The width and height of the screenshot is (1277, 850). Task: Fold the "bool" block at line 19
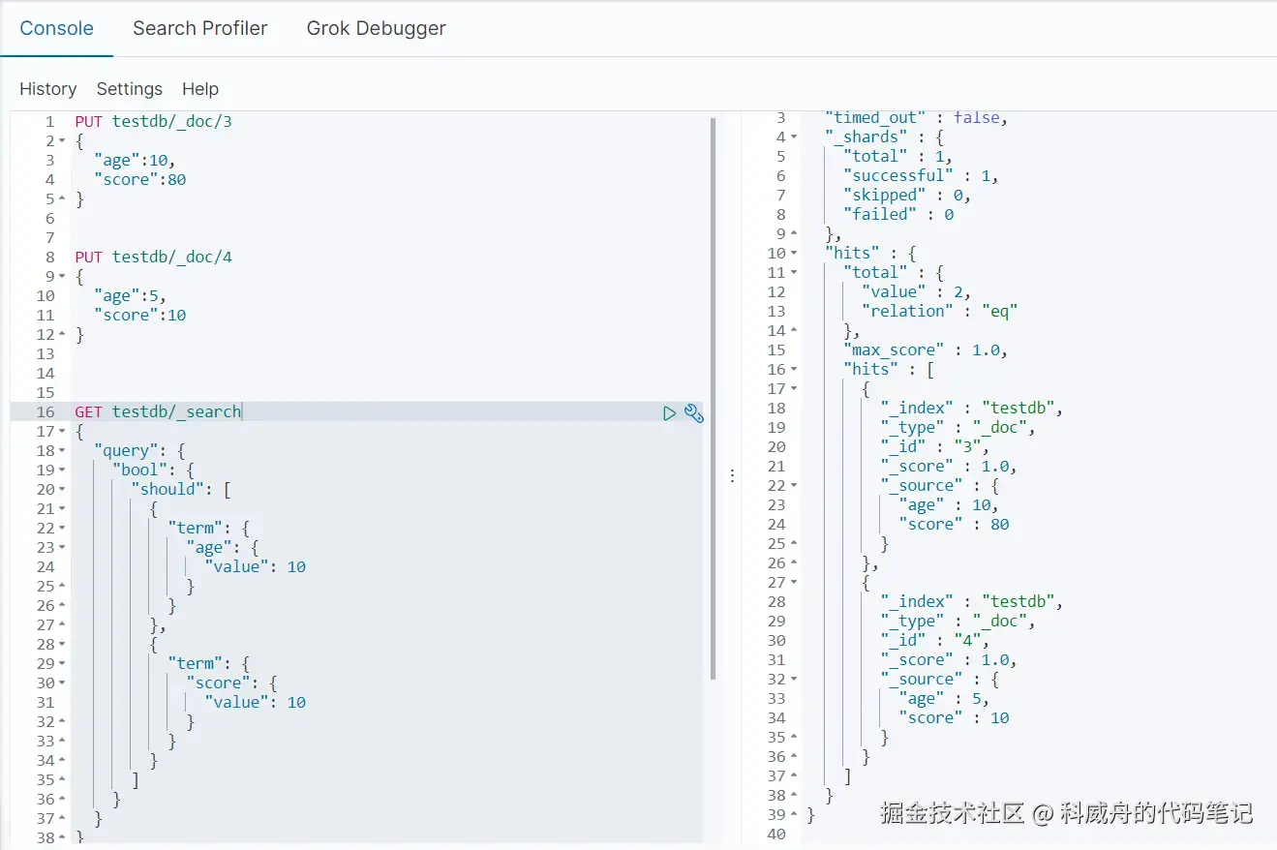point(62,471)
